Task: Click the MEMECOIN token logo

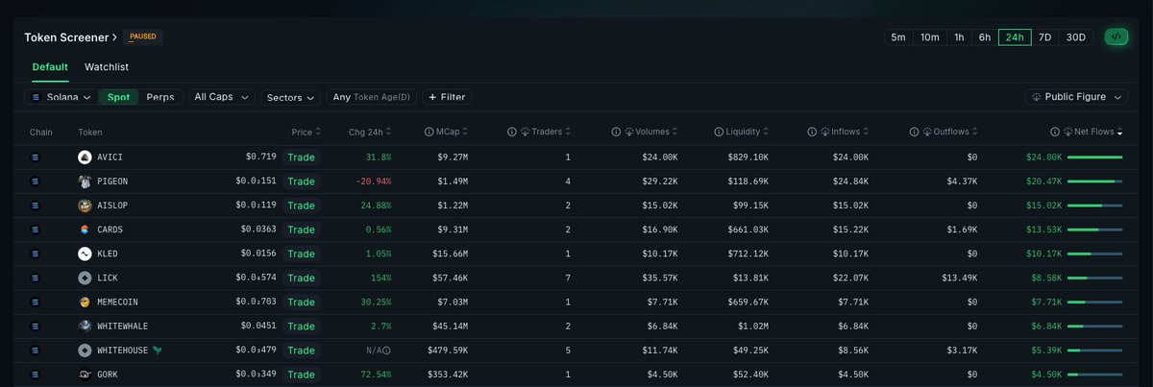Action: tap(85, 302)
